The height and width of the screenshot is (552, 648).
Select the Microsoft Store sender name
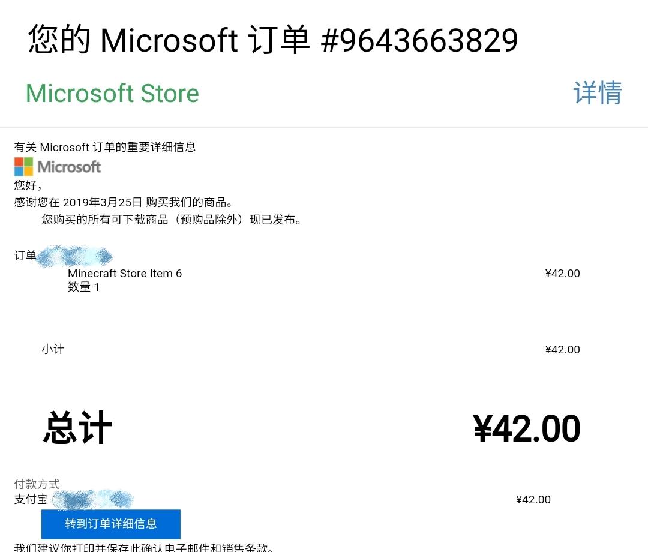112,94
